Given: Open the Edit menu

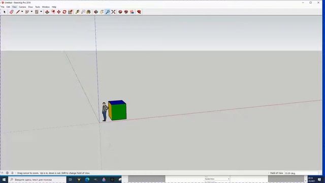Looking at the screenshot, I should coord(8,7).
